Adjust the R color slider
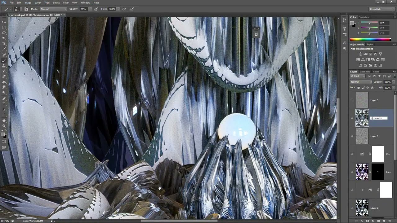Viewport: 397px width, 223px height. 369,23
